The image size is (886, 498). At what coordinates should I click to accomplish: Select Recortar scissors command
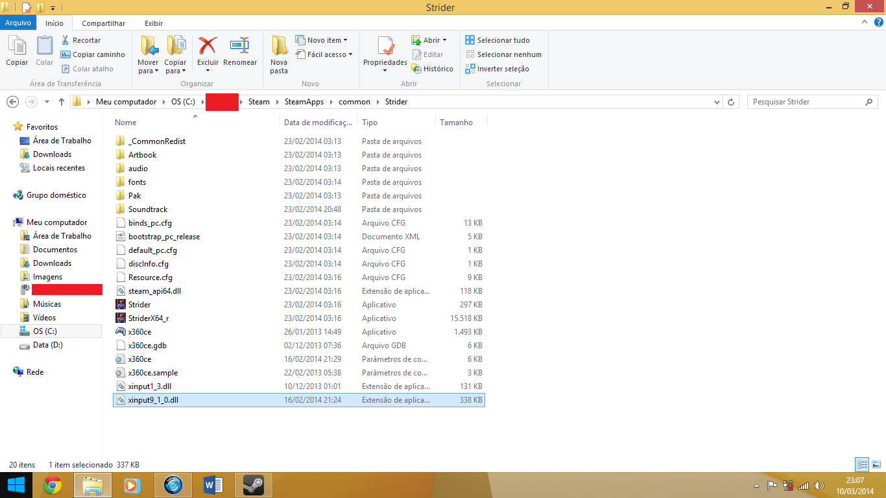[x=81, y=40]
